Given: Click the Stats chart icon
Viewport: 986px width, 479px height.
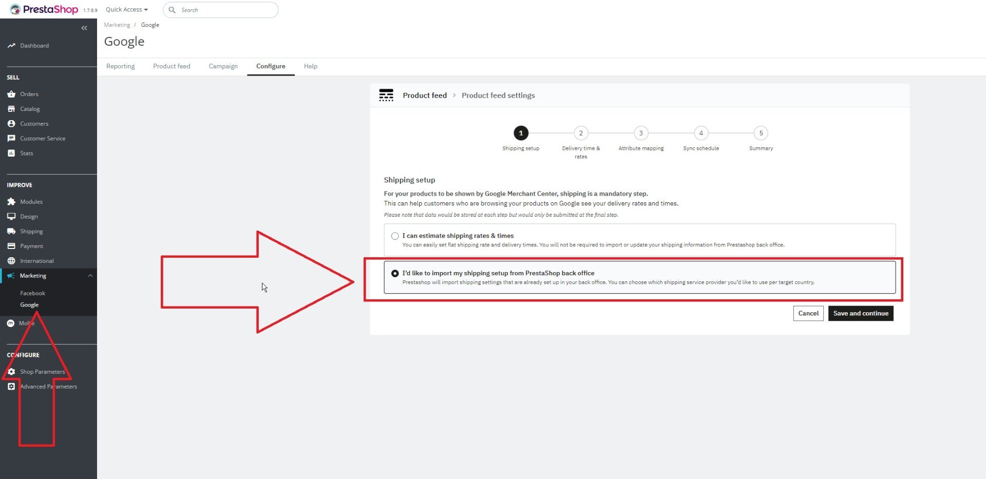Looking at the screenshot, I should click(11, 153).
